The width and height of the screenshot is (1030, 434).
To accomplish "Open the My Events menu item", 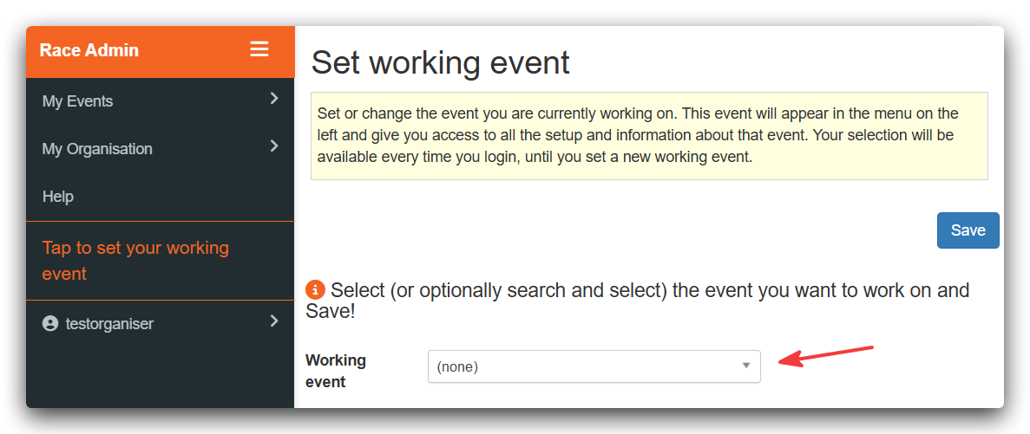I will click(161, 101).
